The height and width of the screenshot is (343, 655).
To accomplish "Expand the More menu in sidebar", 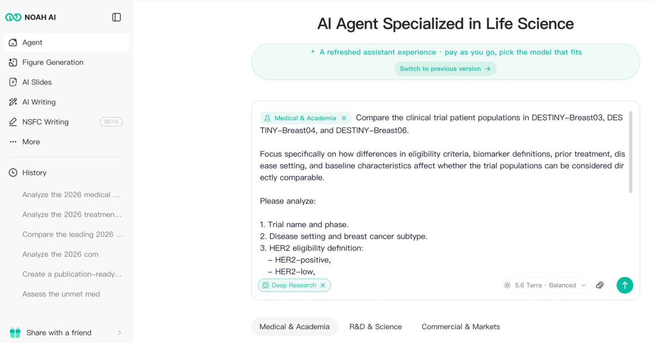I will point(67,141).
